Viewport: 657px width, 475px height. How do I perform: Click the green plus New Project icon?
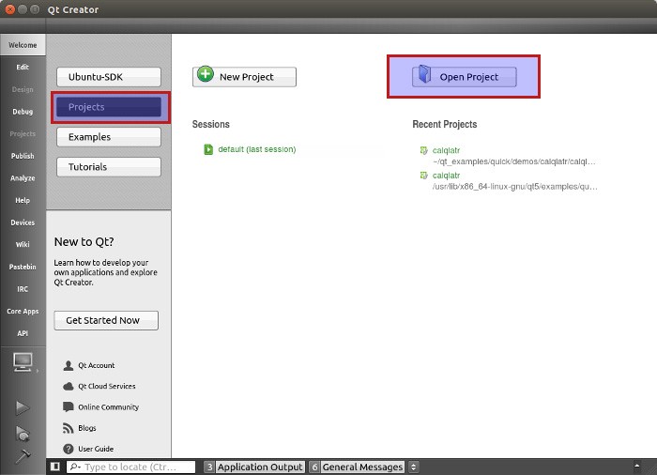pos(206,74)
